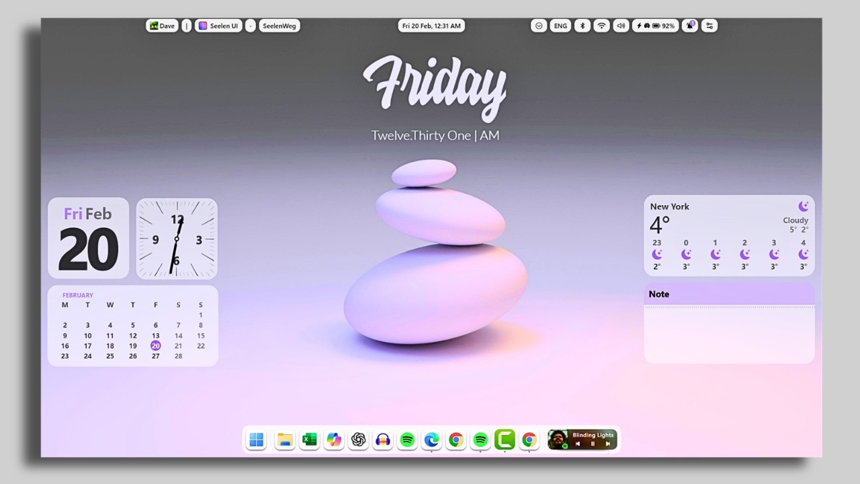Open Microsoft Copilot from the dock
Viewport: 860px width, 484px height.
click(334, 440)
